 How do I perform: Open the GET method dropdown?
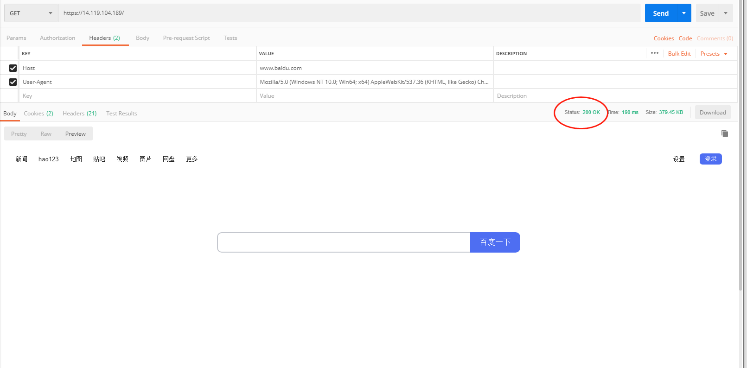pyautogui.click(x=31, y=13)
